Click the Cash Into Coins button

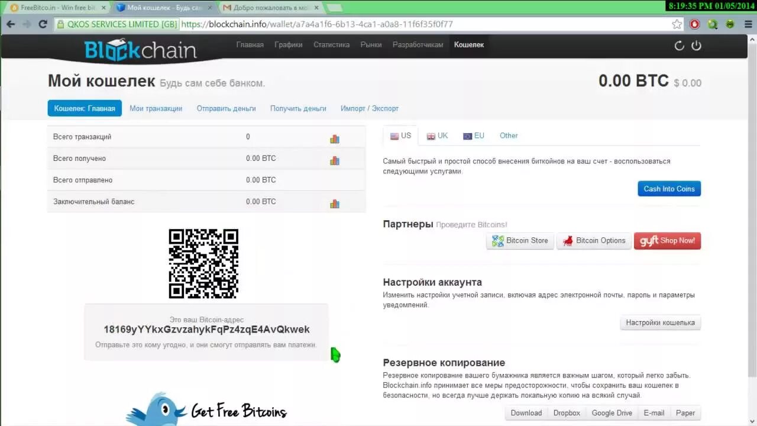tap(669, 188)
